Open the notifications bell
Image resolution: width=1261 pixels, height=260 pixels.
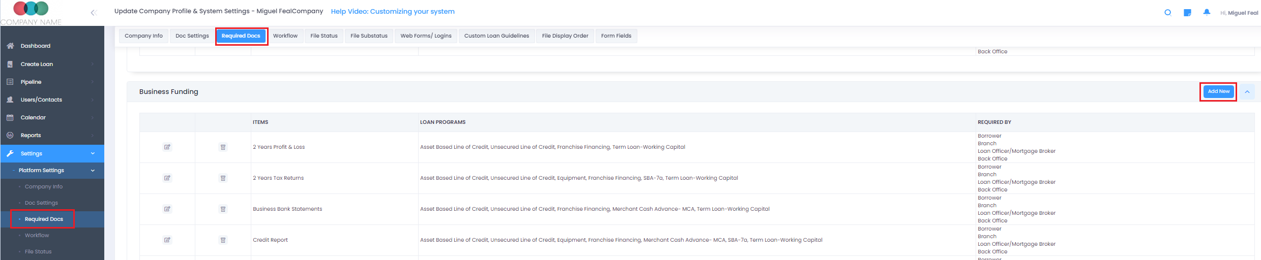point(1207,12)
